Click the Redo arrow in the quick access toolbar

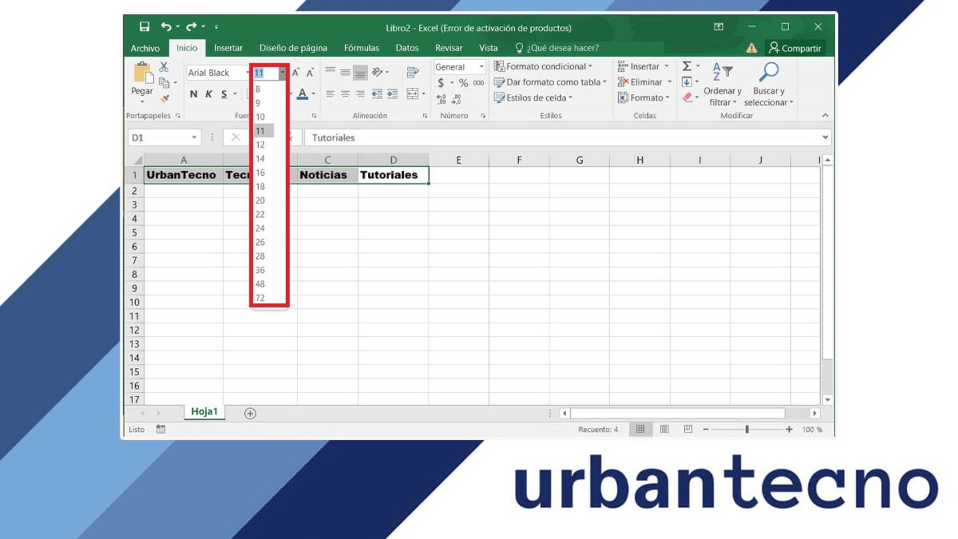point(191,27)
